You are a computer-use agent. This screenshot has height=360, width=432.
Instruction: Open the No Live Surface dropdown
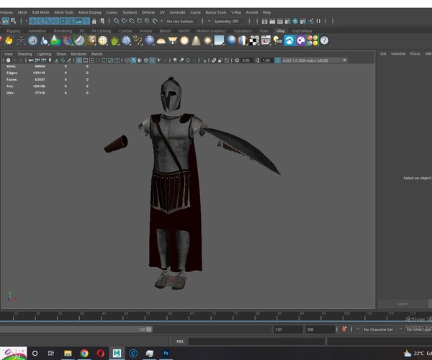click(x=180, y=21)
